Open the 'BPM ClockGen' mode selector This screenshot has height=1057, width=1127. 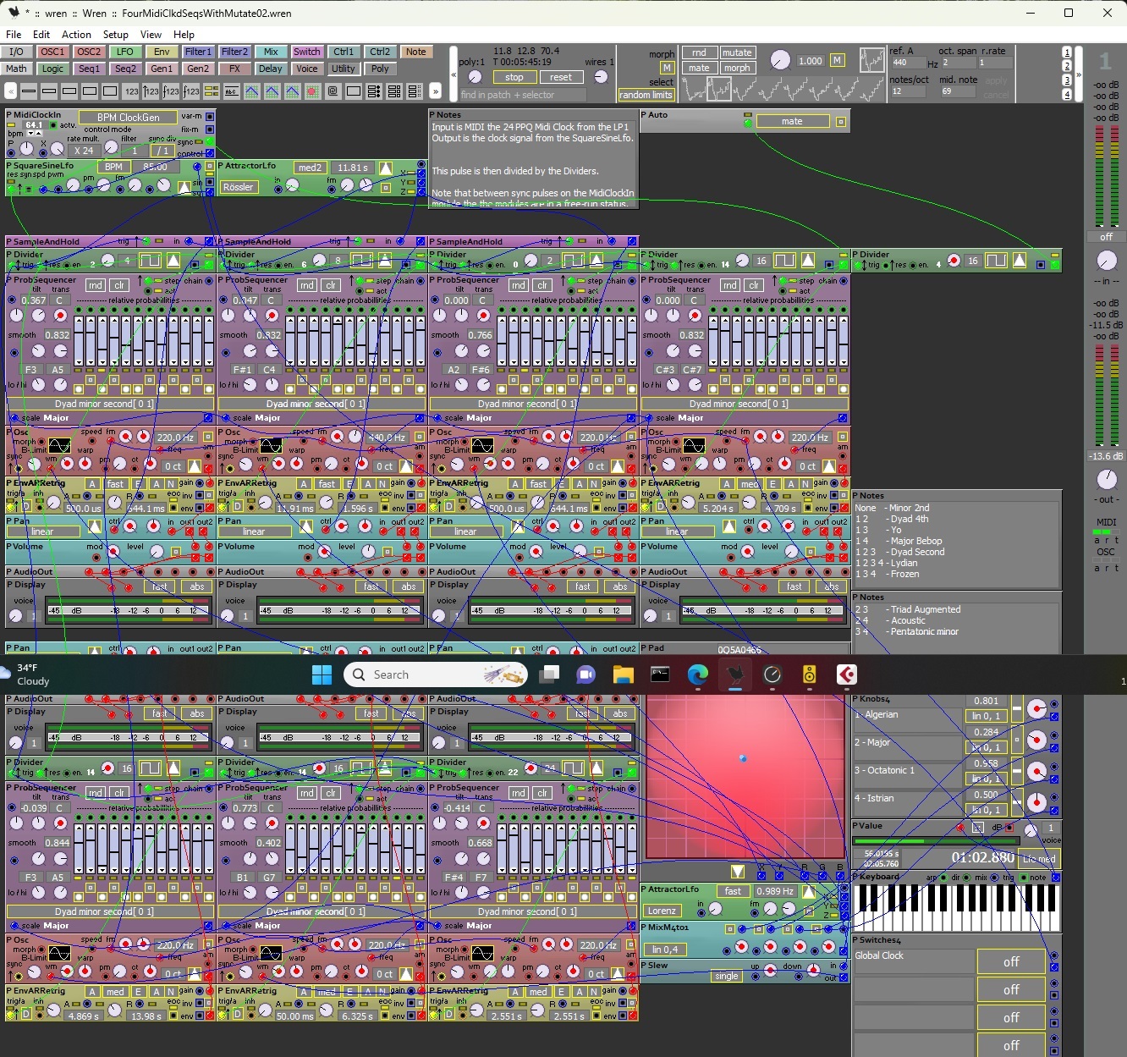coord(128,118)
